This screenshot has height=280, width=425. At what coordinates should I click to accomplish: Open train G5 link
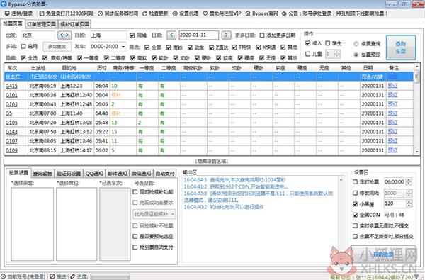[x=8, y=113]
